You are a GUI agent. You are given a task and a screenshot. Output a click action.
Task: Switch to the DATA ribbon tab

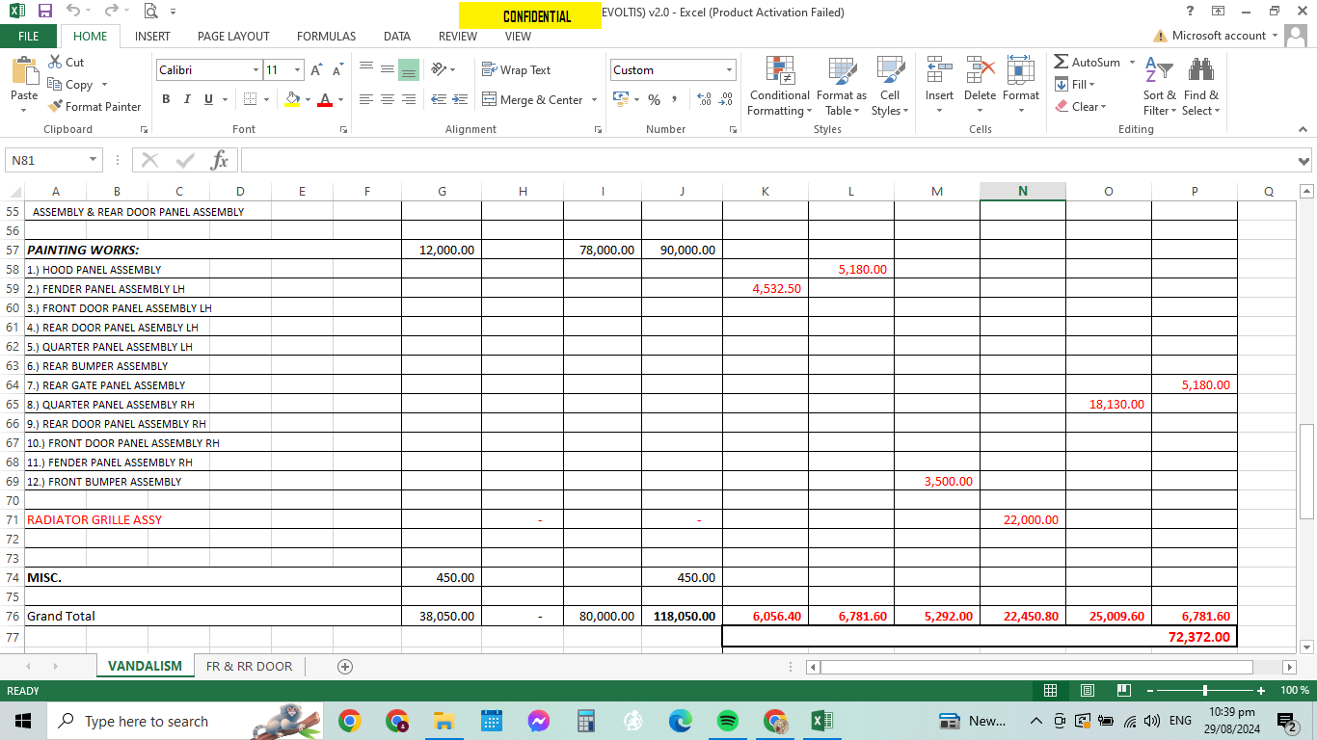[x=397, y=37]
